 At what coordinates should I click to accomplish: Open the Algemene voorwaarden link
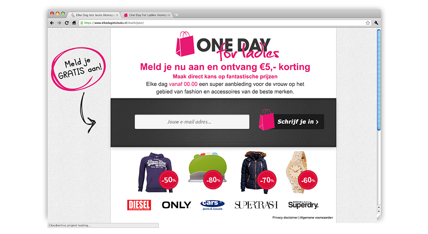click(316, 218)
